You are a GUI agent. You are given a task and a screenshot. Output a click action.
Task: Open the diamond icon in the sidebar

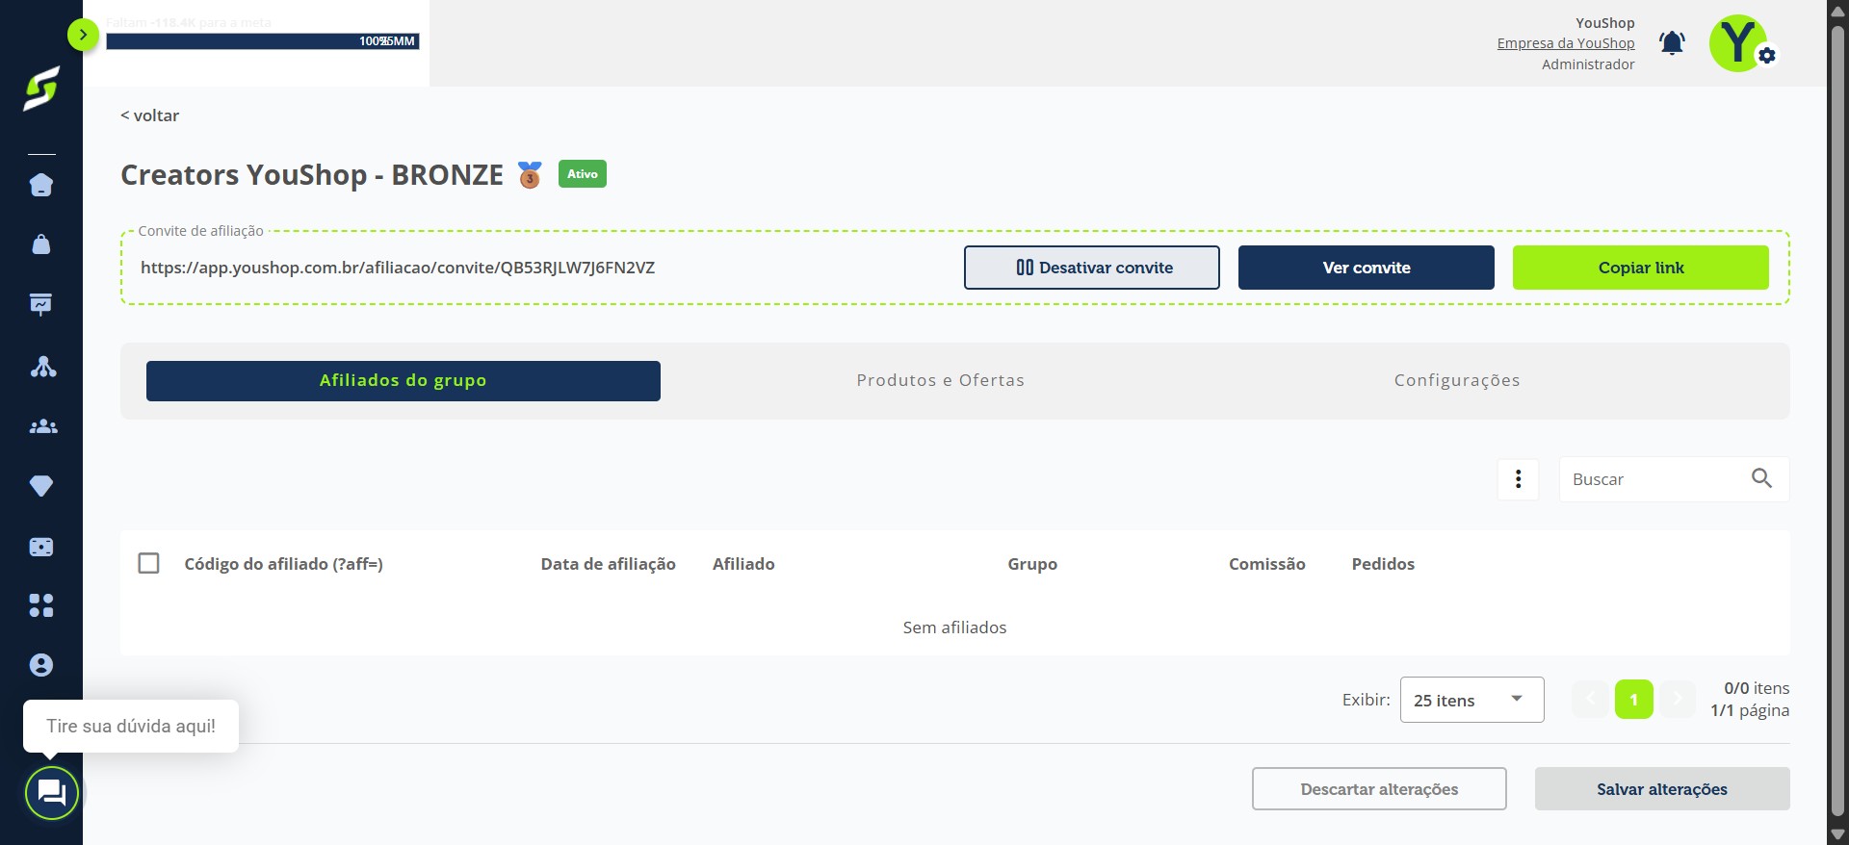click(x=41, y=486)
